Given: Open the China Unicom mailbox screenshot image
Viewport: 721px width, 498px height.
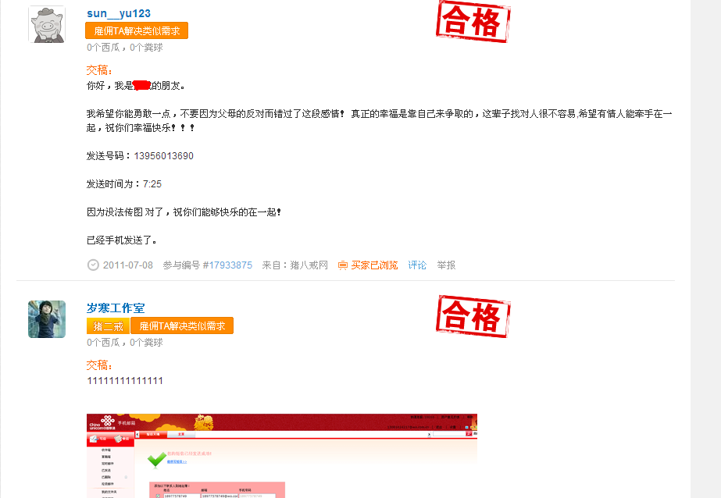Looking at the screenshot, I should point(282,456).
